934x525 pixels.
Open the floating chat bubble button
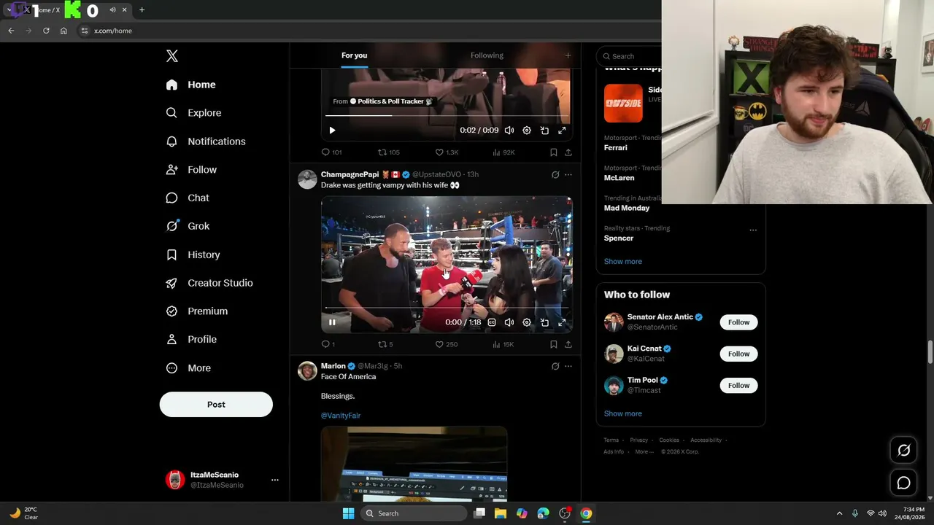click(903, 483)
